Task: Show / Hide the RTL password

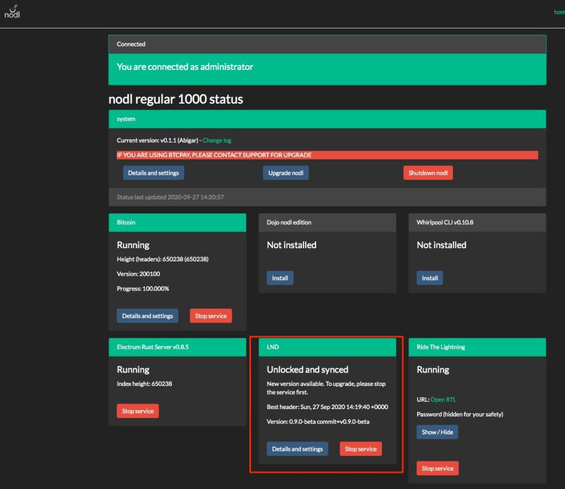Action: (438, 432)
